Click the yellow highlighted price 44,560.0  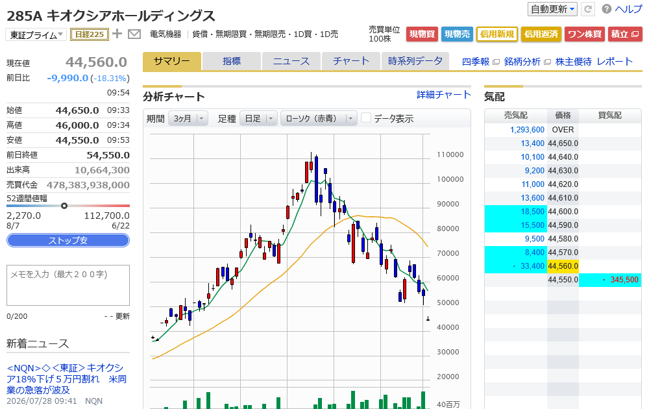click(x=563, y=266)
